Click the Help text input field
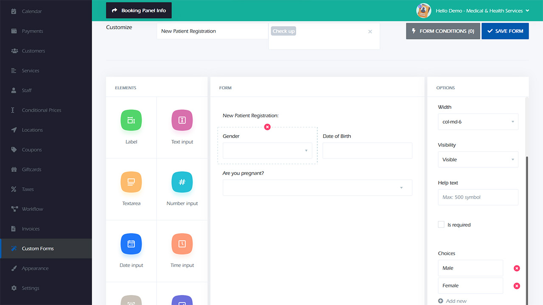543x305 pixels. click(478, 197)
